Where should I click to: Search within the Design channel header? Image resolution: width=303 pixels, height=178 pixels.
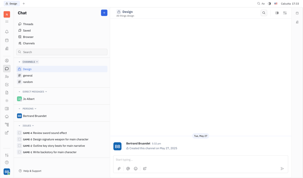[264, 13]
